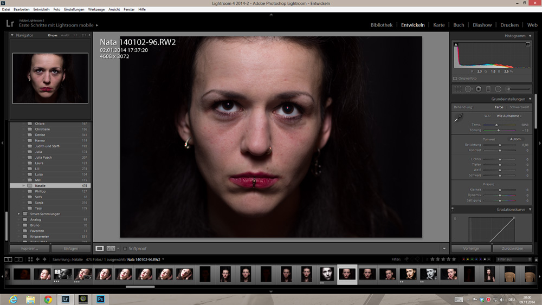Screen dimensions: 542x305
Task: Open the Werkzeuge menu
Action: 96,9
